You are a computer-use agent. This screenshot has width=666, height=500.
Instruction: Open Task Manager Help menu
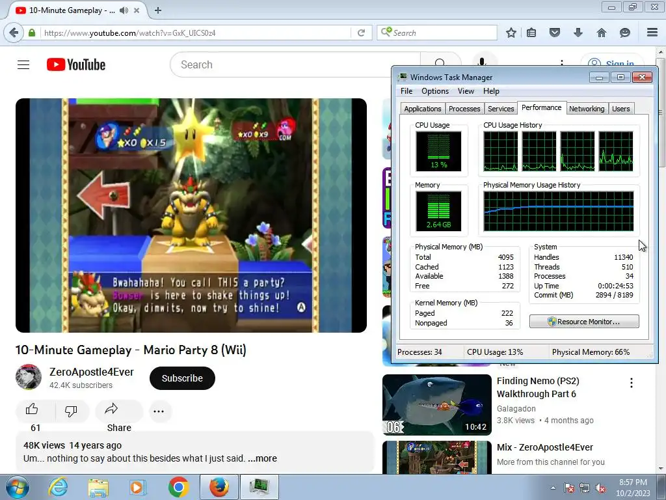click(491, 91)
